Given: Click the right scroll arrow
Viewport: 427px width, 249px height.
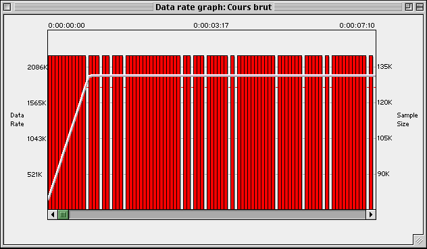Looking at the screenshot, I should (x=371, y=215).
